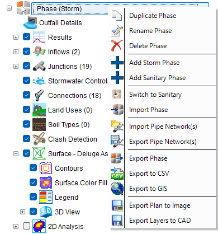Hide the Surface layer via its checkbox
This screenshot has width=218, height=234.
(26, 153)
